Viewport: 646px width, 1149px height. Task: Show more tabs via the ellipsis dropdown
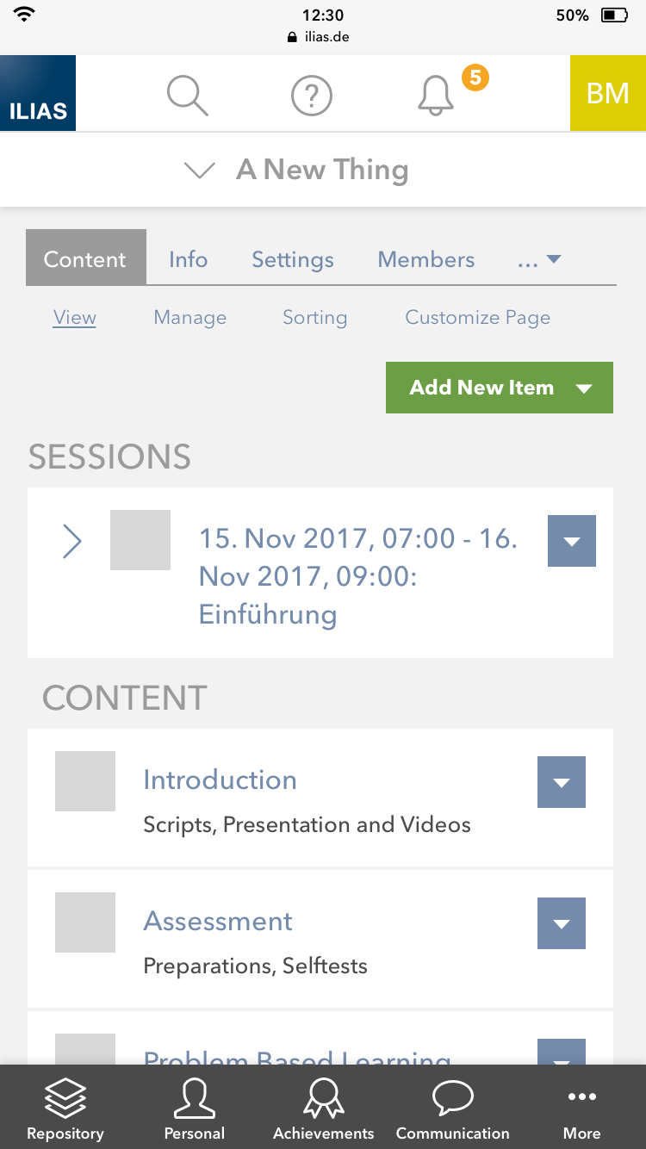540,260
